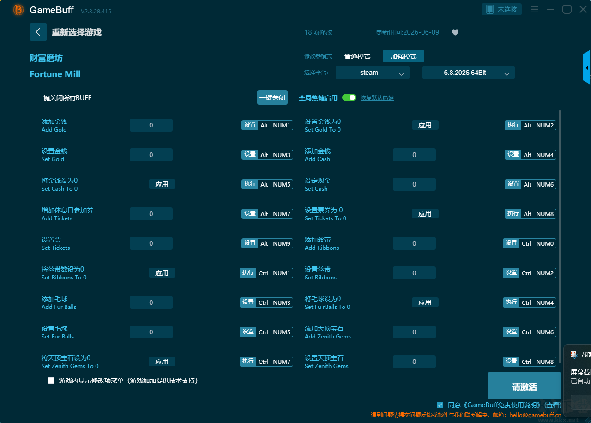
Task: Click 应用 for Set Cash To 0
Action: tap(162, 184)
